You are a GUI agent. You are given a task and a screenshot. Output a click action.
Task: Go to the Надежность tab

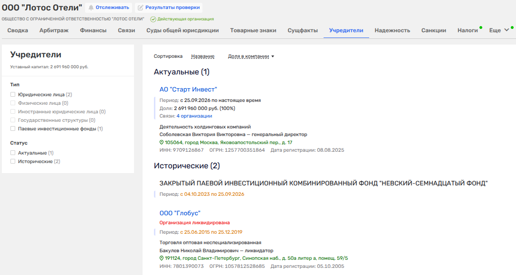(x=392, y=30)
